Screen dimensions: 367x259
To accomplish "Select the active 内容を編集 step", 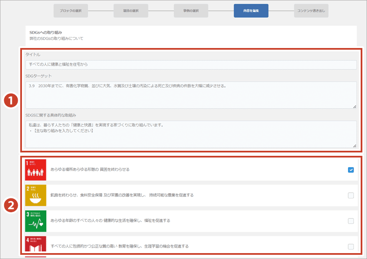I will [x=251, y=11].
